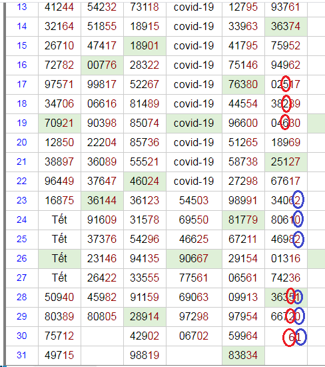This screenshot has width=325, height=367.
Task: Select cell 81779 in row 24
Action: [243, 220]
